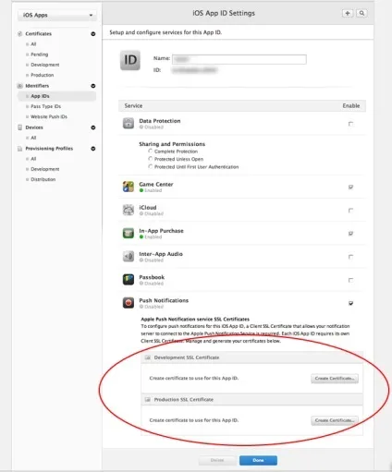Open Distribution provisioning profiles

tap(43, 179)
